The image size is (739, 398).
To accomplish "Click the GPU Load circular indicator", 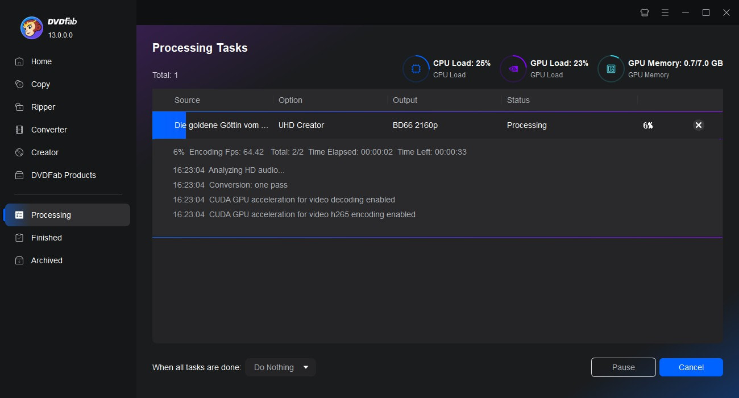I will click(x=513, y=68).
